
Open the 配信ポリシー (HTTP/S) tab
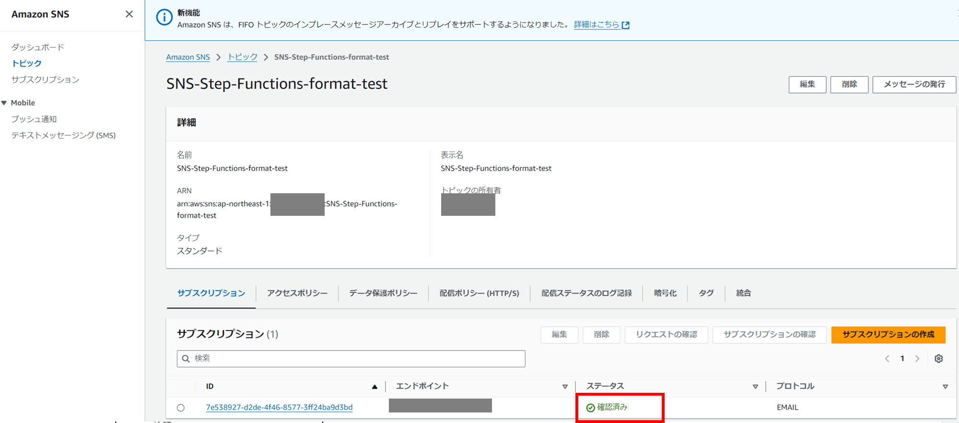click(479, 293)
